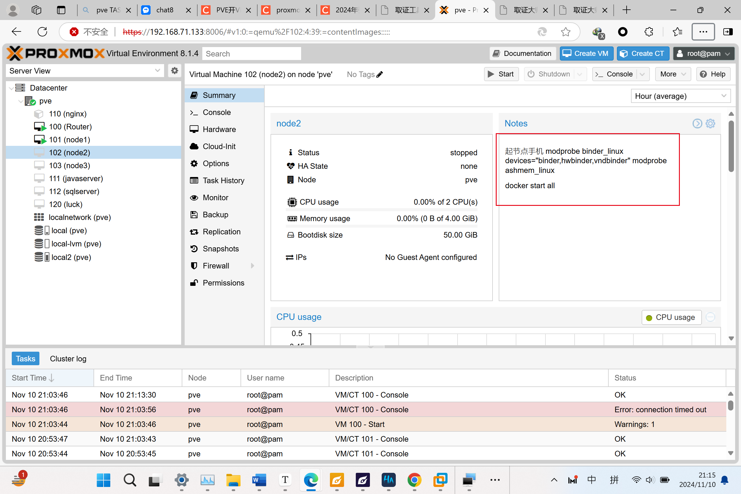Open Windows Start menu

(103, 480)
